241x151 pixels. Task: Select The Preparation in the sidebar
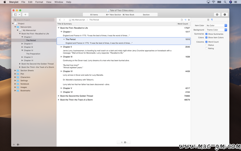(33, 54)
